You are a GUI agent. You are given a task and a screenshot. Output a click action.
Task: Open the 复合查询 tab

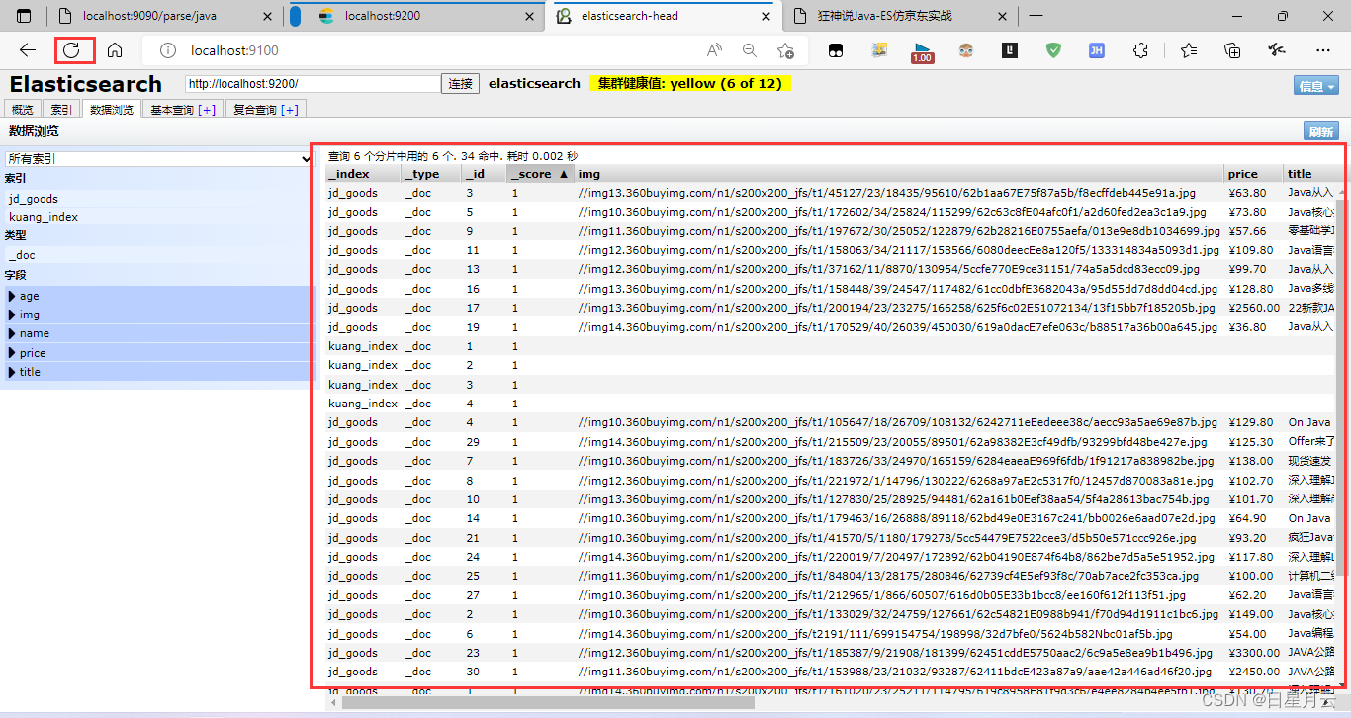tap(266, 110)
